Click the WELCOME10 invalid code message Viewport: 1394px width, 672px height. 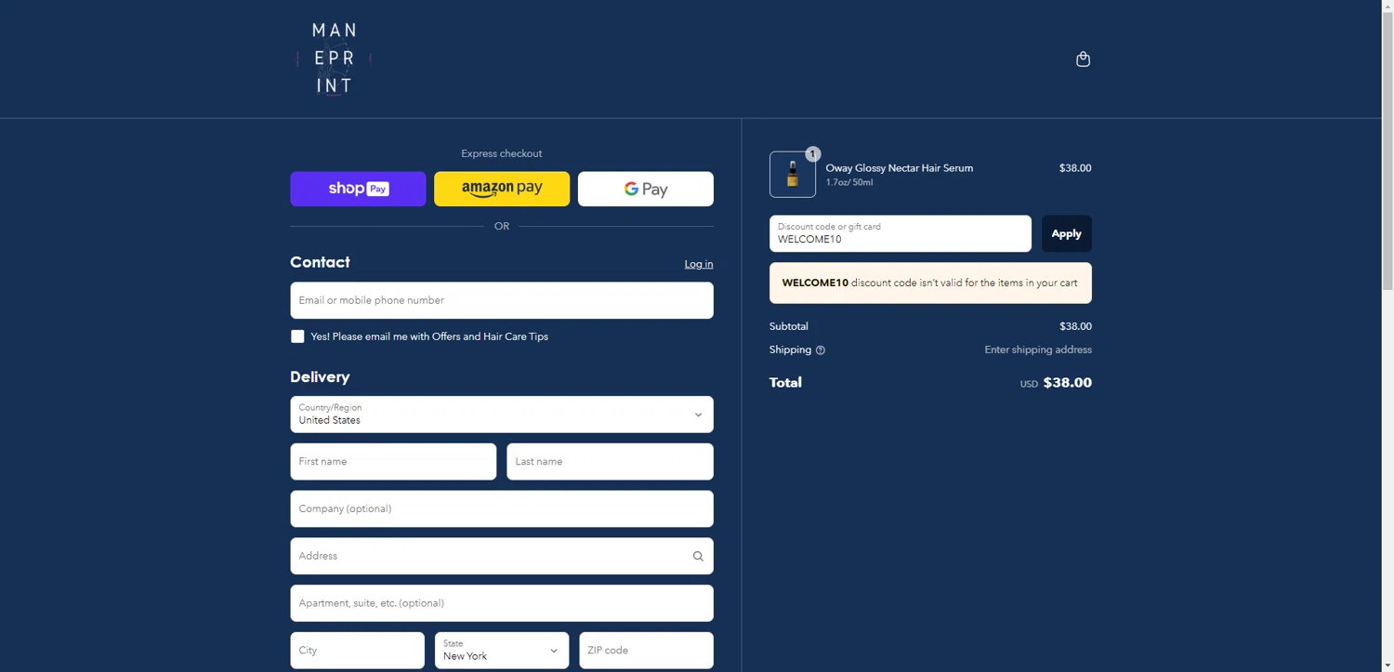(x=930, y=283)
